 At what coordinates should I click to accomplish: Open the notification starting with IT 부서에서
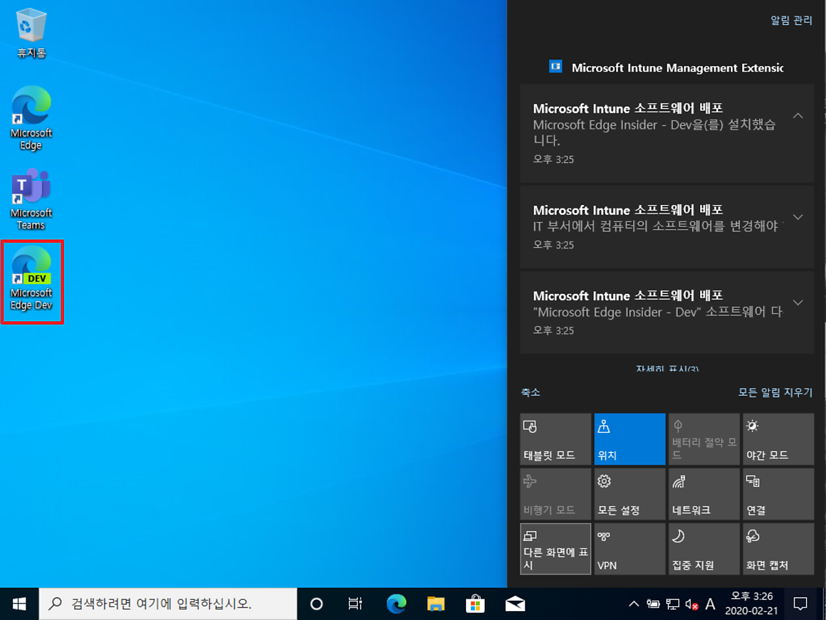coord(667,226)
